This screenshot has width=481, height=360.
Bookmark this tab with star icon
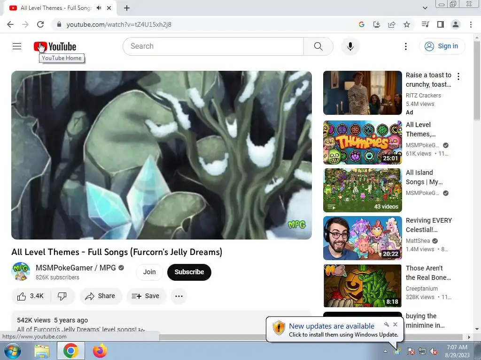tap(406, 24)
